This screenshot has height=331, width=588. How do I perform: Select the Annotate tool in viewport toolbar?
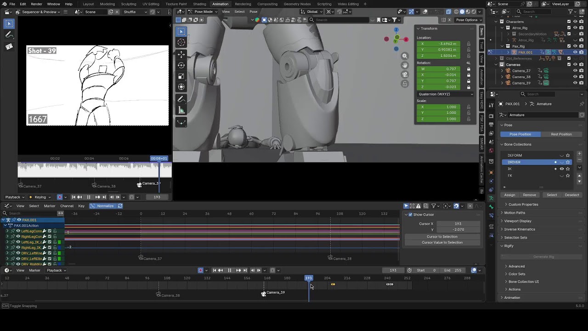point(181,99)
